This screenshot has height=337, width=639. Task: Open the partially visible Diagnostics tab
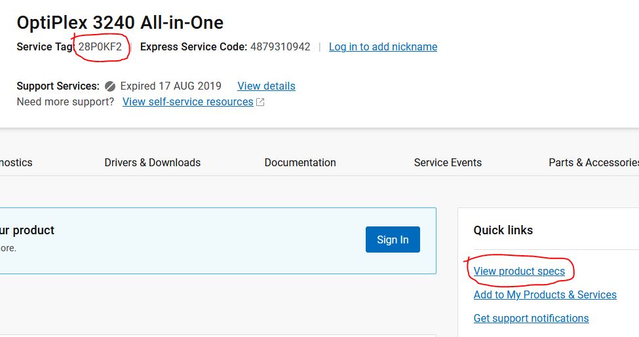tap(16, 162)
